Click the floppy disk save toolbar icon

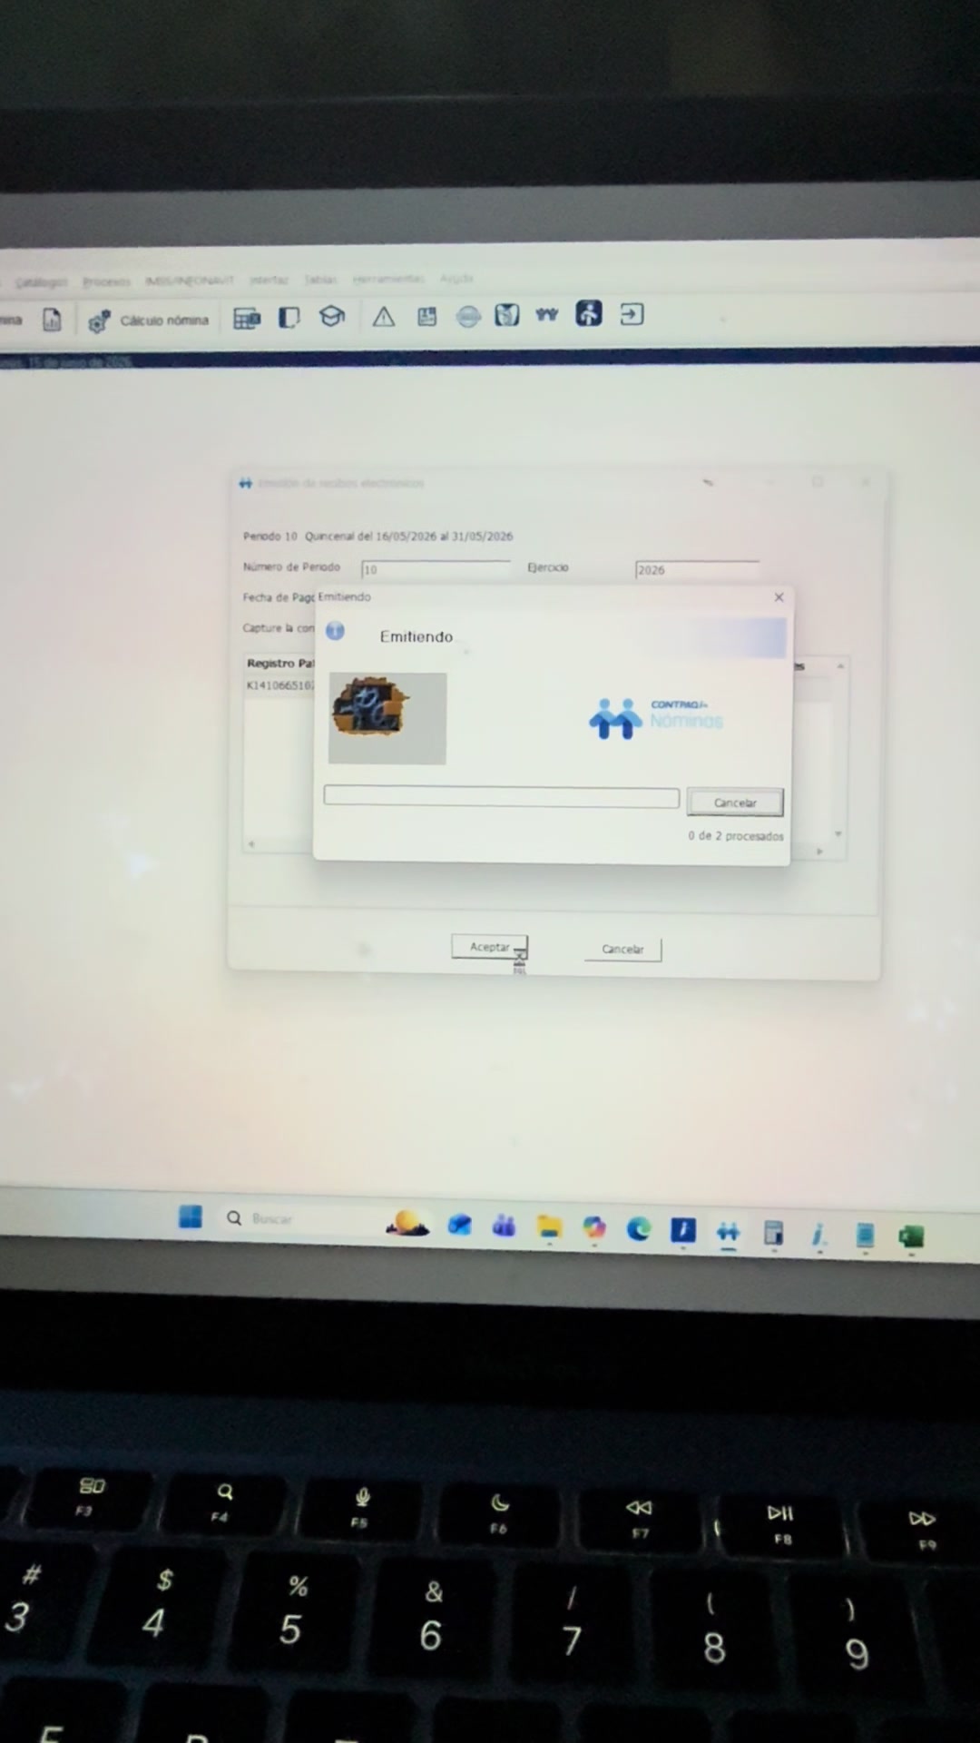pyautogui.click(x=426, y=316)
